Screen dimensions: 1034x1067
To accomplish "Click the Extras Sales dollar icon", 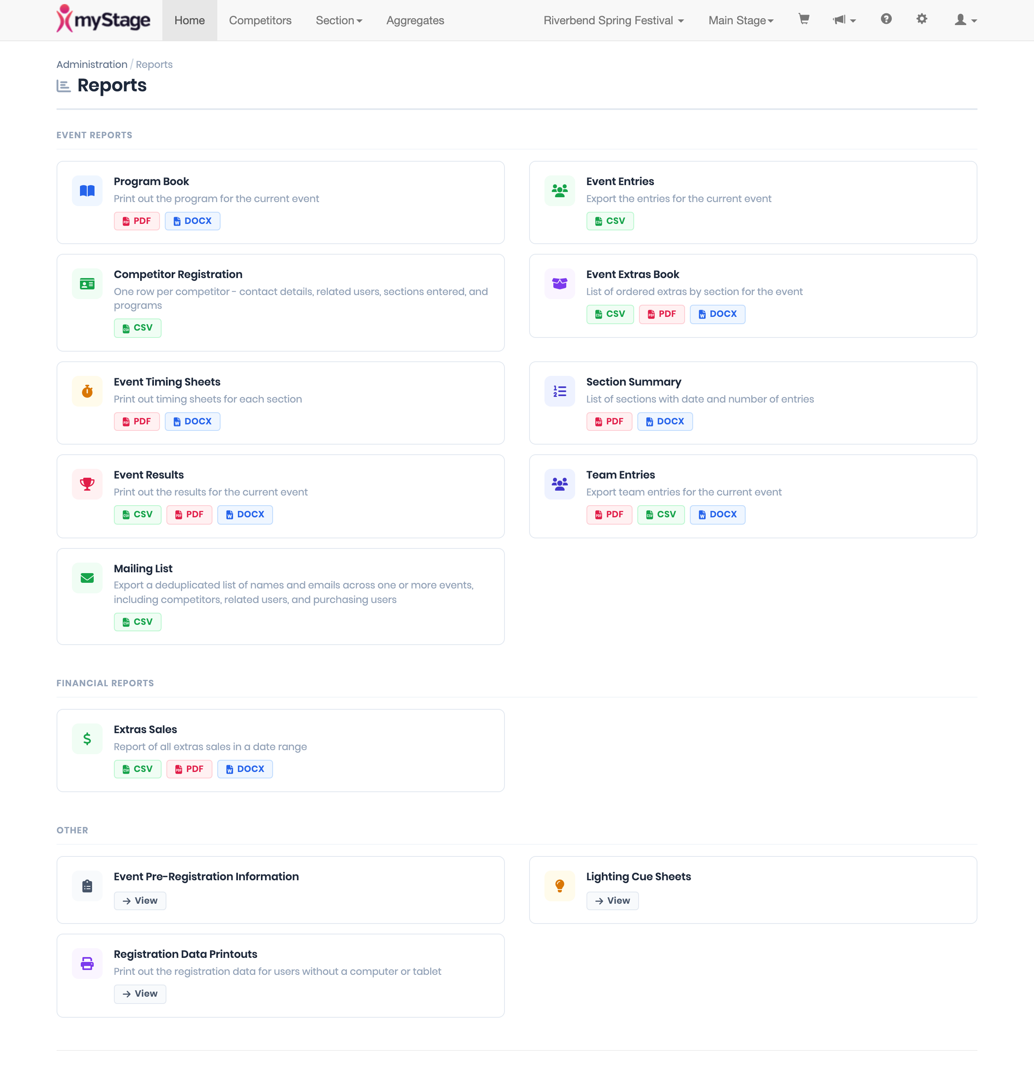I will (x=87, y=739).
